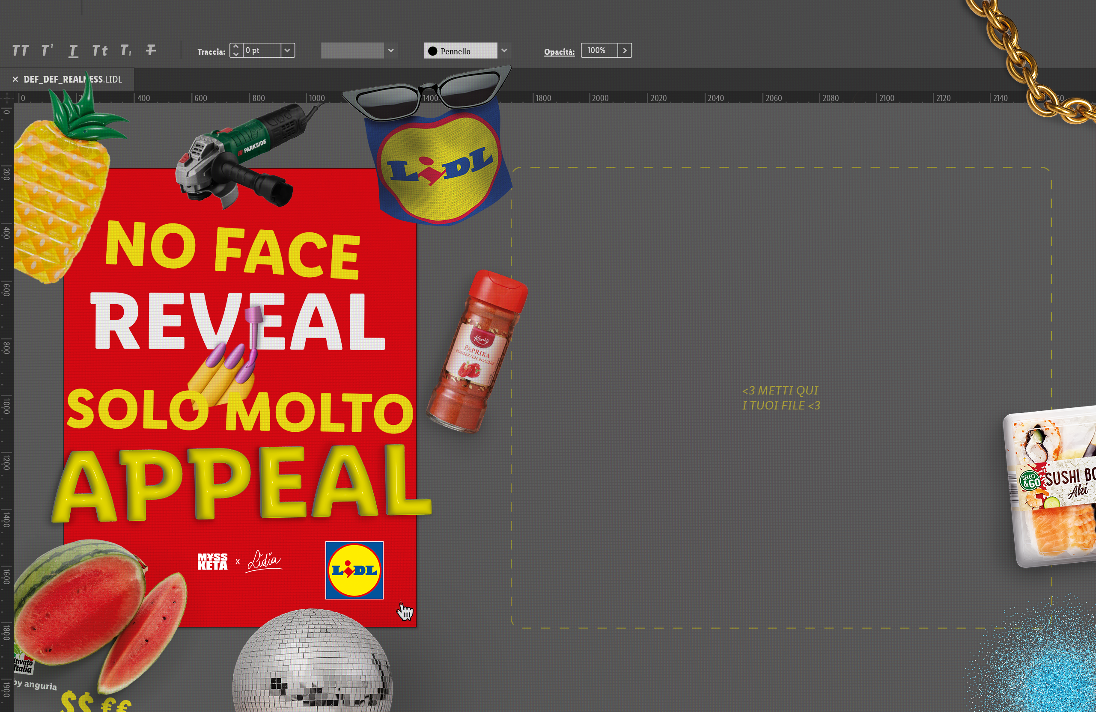Toggle the Underline text style icon

point(73,50)
